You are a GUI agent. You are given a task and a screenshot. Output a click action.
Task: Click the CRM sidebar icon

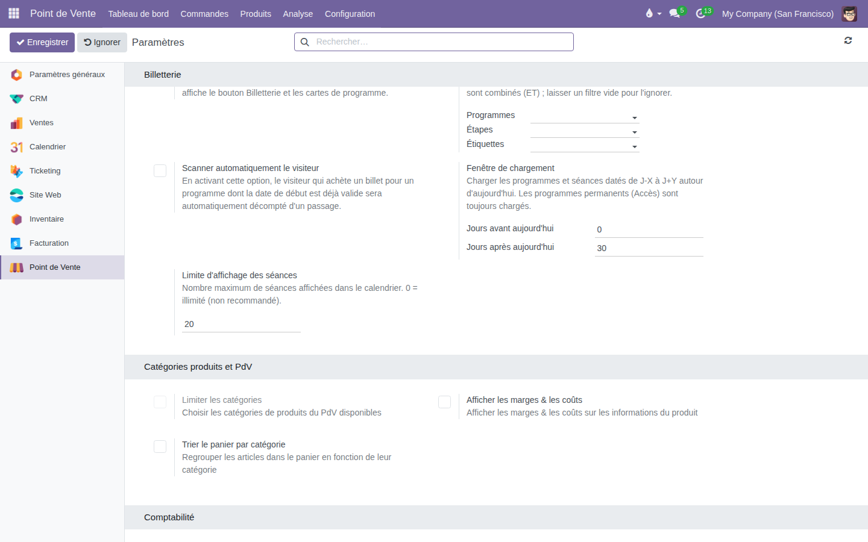[16, 99]
